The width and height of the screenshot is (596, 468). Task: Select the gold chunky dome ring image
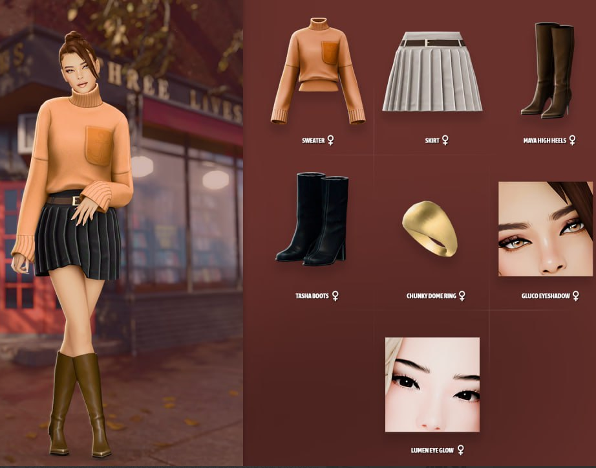[x=429, y=228]
